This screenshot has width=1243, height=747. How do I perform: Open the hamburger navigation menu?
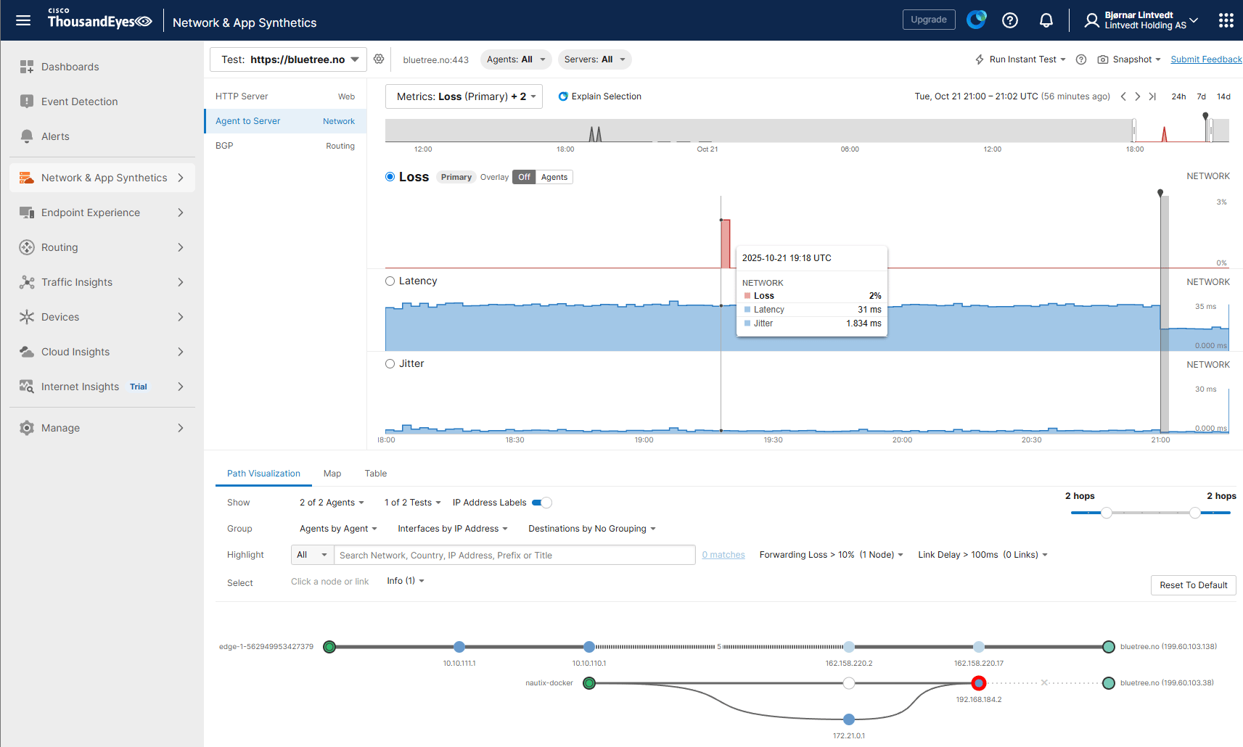[23, 20]
